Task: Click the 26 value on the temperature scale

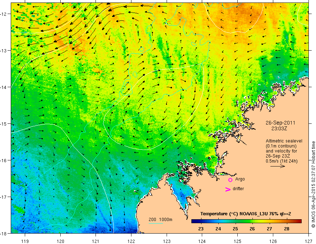Action: pos(252,229)
